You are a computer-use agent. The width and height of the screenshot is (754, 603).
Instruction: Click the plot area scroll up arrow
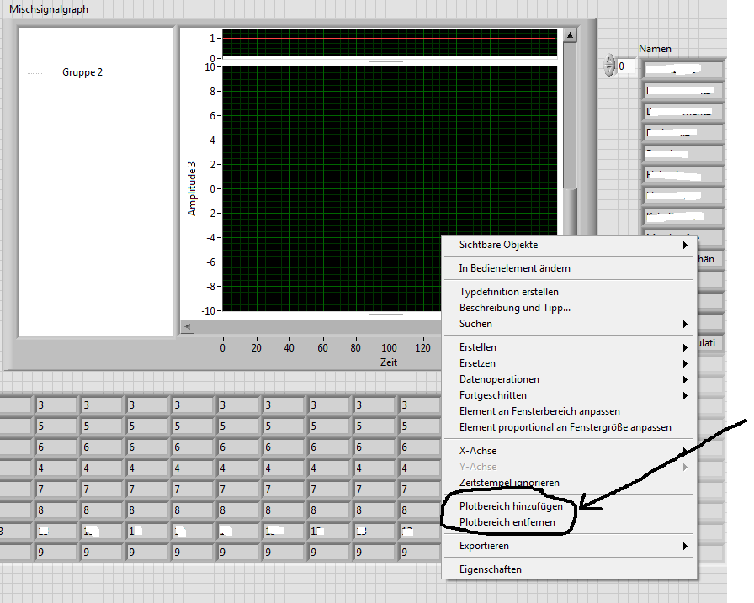tap(570, 35)
